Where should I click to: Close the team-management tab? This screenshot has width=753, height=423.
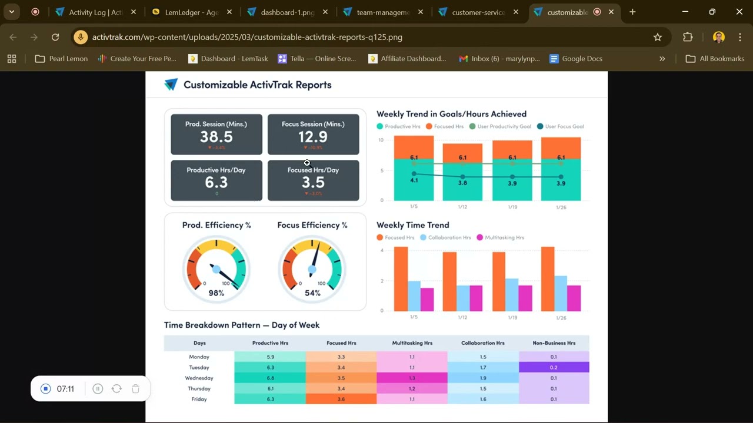click(421, 12)
